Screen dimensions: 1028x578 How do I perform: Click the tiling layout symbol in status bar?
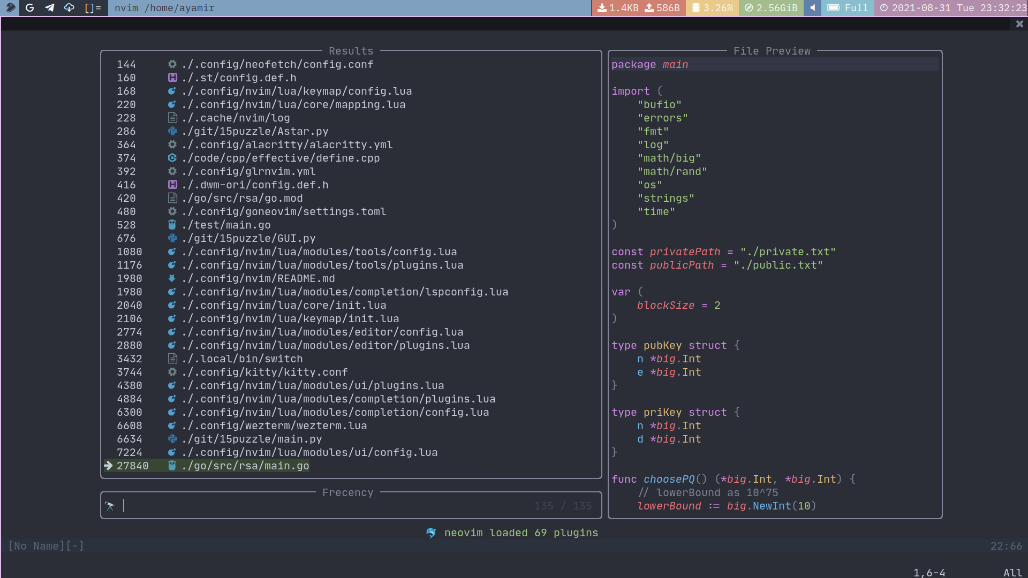(x=93, y=7)
